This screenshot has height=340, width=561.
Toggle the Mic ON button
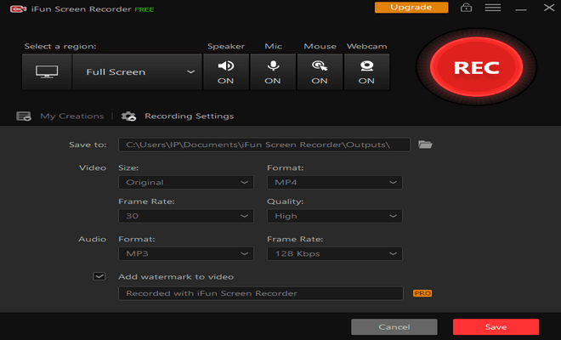click(273, 71)
